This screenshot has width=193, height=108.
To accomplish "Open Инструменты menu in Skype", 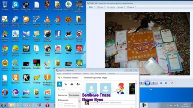I will pos(101,73).
